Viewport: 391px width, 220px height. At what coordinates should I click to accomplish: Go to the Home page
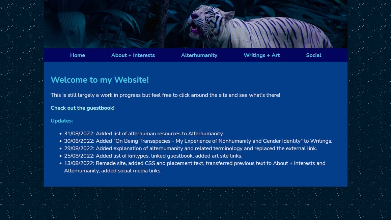pyautogui.click(x=77, y=55)
